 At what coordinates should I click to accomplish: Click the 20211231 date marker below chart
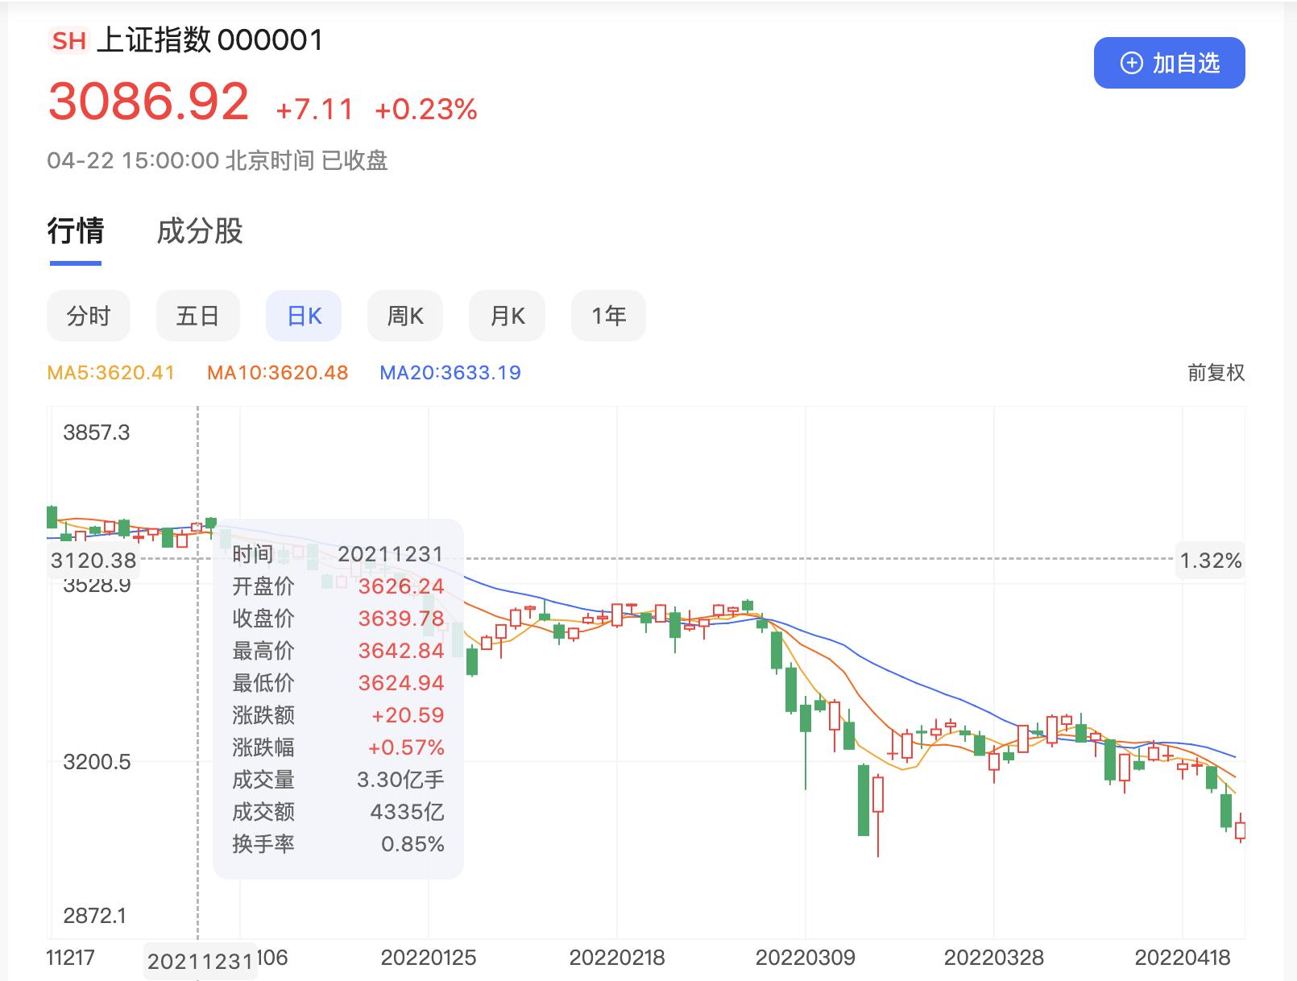tap(199, 960)
